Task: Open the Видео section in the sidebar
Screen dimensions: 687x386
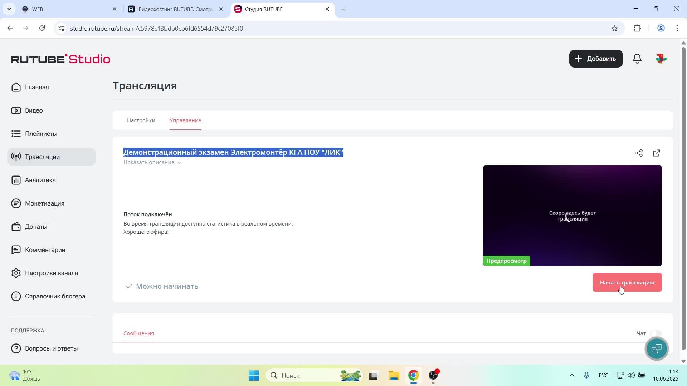Action: pos(52,110)
